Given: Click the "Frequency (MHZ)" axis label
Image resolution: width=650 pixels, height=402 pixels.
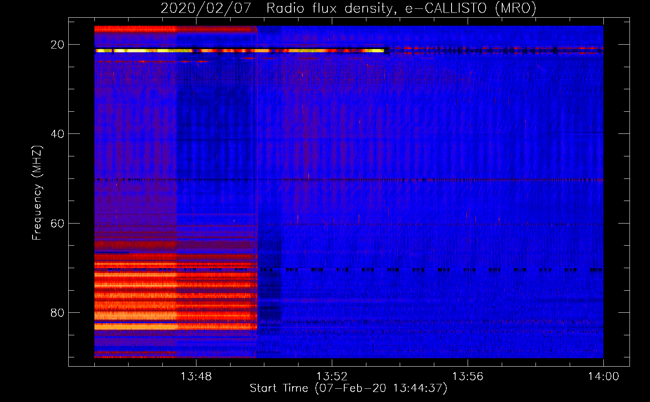Looking at the screenshot, I should point(37,193).
